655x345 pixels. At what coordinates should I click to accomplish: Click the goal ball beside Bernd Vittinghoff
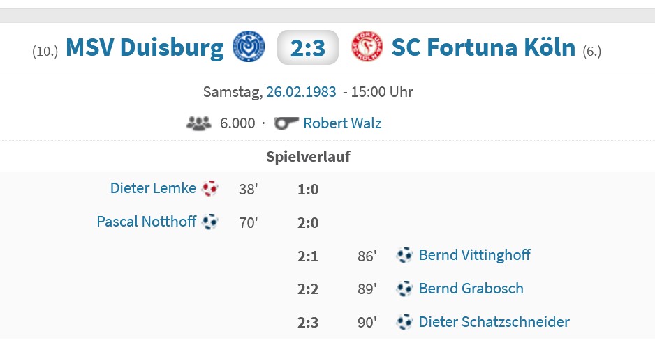click(404, 255)
